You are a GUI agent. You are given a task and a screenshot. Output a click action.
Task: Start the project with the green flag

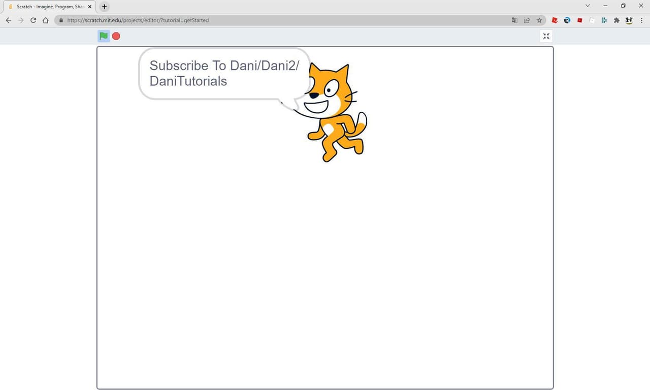(104, 36)
